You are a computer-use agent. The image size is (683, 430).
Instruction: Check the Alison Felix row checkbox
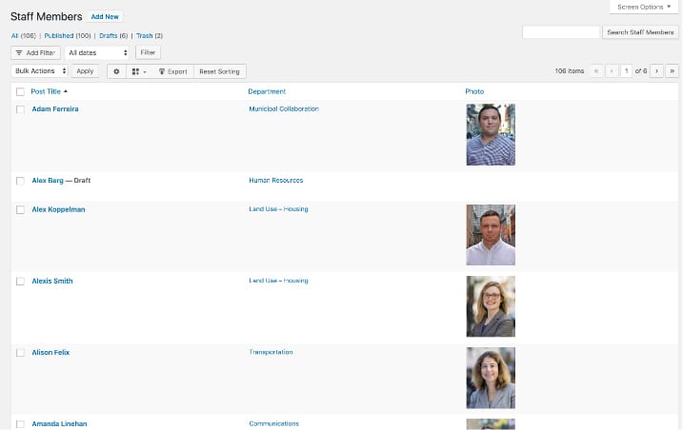[x=20, y=353]
